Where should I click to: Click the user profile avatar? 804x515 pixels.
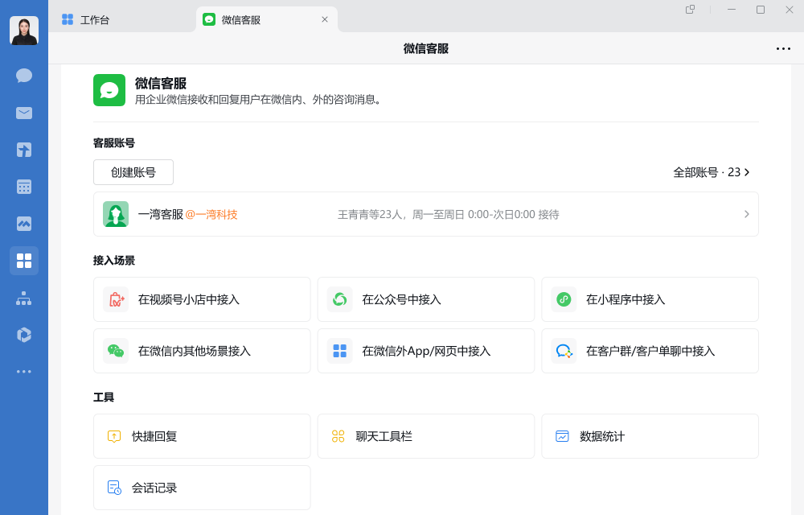[x=24, y=31]
